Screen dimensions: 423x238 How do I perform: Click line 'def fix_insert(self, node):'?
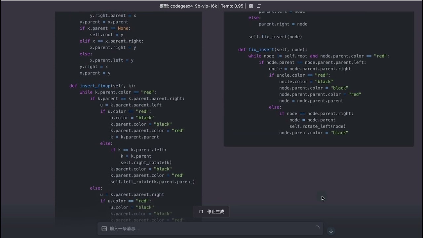coord(273,50)
